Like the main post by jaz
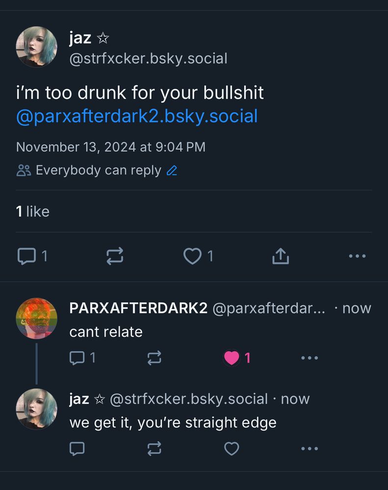 point(192,256)
